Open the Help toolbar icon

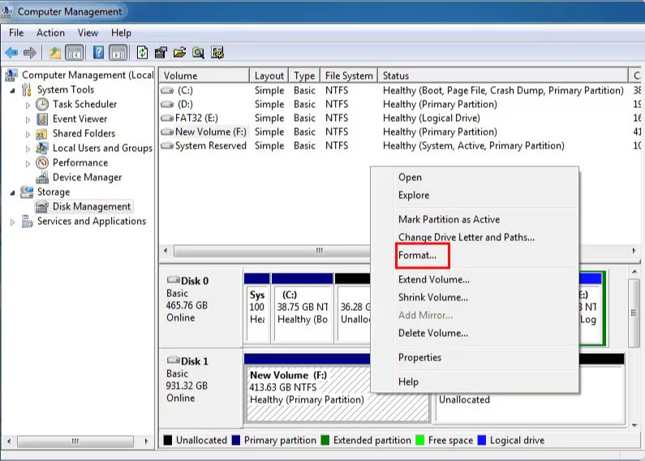[x=98, y=53]
